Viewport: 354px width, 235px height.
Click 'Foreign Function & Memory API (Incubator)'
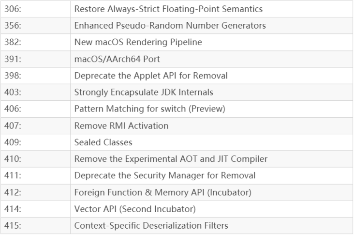(163, 192)
